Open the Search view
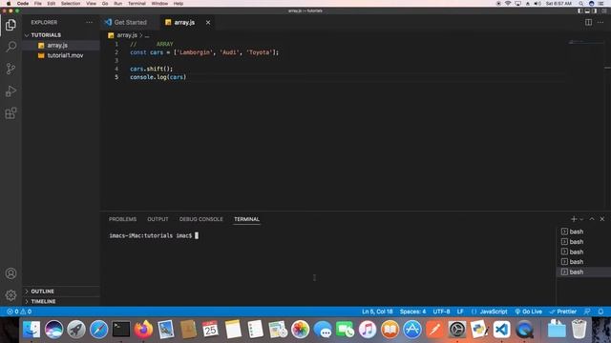 (x=11, y=47)
